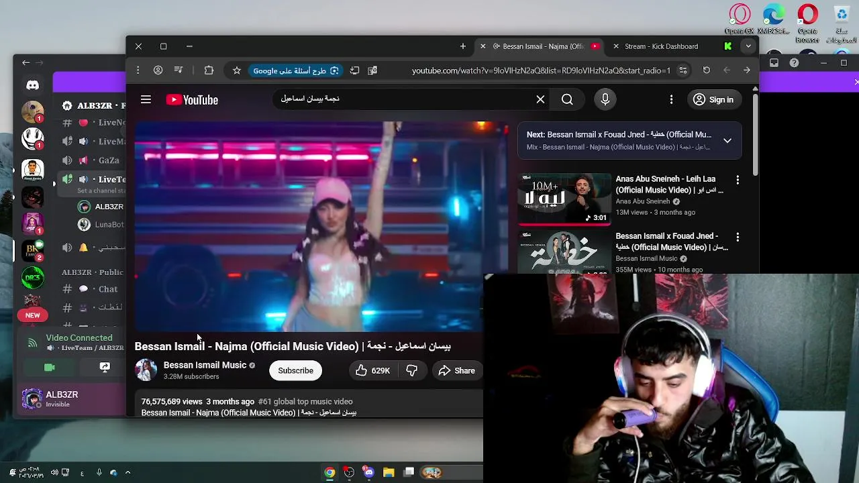Open YouTube hamburger guide menu

coord(146,99)
